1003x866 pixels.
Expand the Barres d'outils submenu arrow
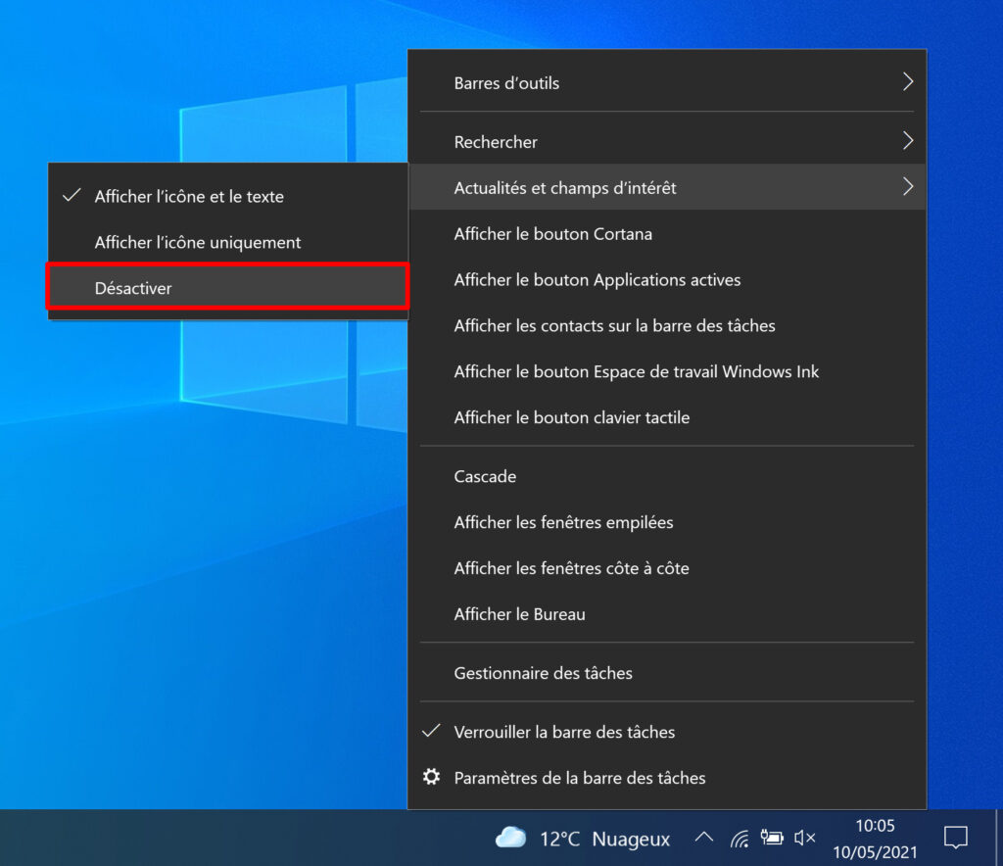pos(908,82)
